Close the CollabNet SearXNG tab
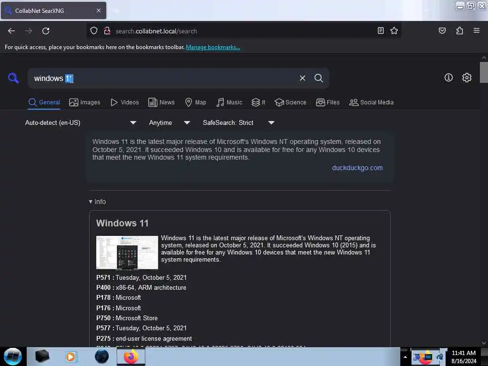 [x=99, y=10]
